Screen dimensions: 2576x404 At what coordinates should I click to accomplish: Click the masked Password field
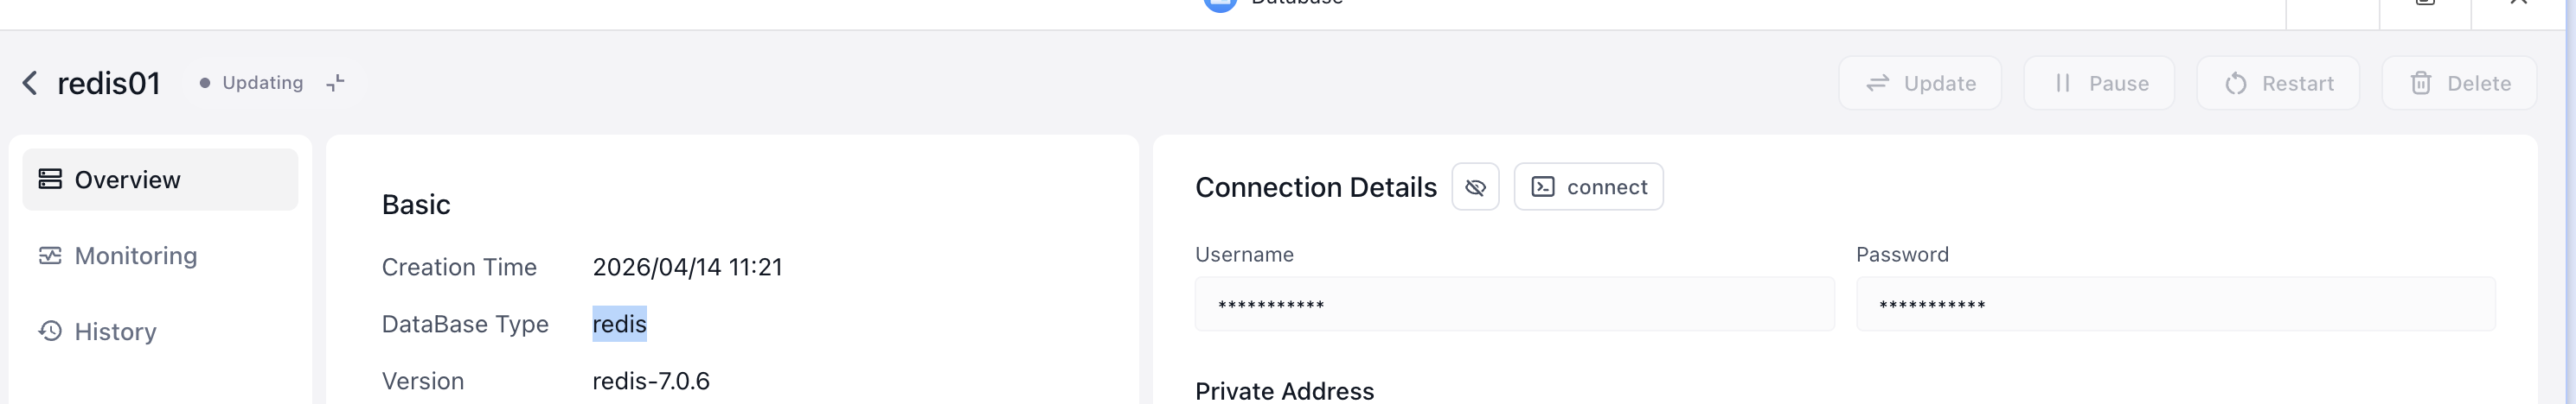click(2175, 304)
